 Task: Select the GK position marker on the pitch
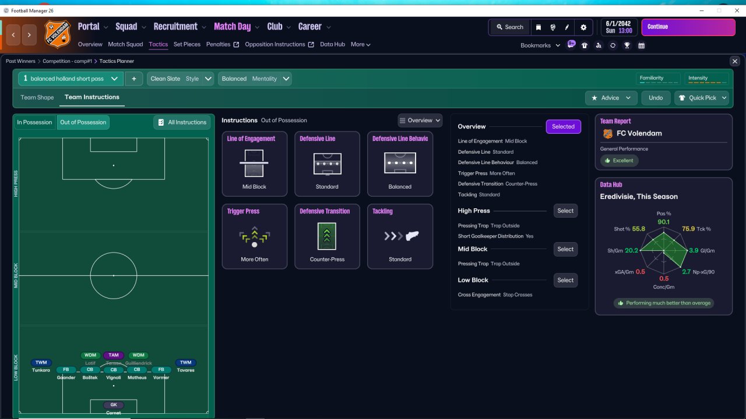coord(114,405)
